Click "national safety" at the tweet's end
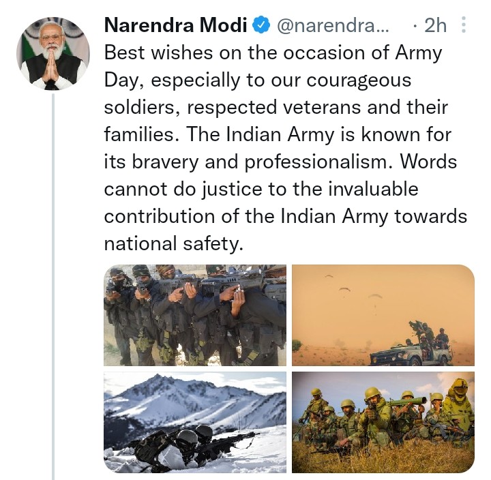This screenshot has width=491, height=480. click(173, 243)
